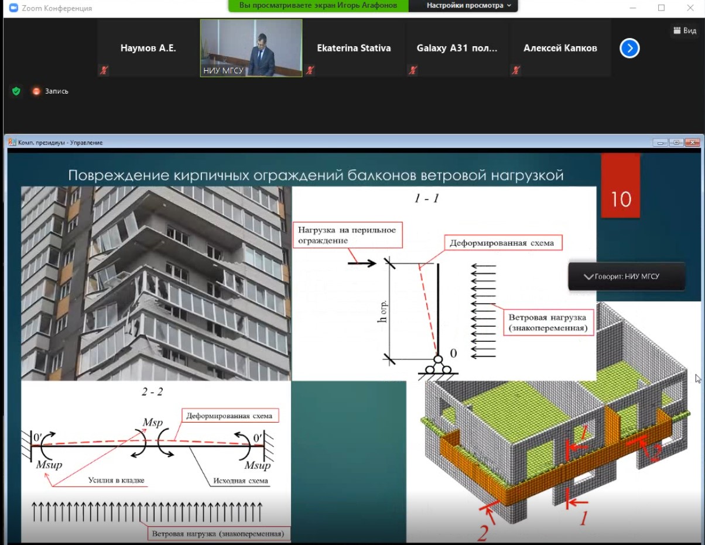The height and width of the screenshot is (545, 705).
Task: Click the Ветровая нагрузка label under section 2-2
Action: [x=218, y=534]
